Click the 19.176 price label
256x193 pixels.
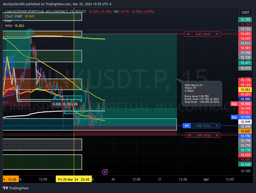pos(245,80)
